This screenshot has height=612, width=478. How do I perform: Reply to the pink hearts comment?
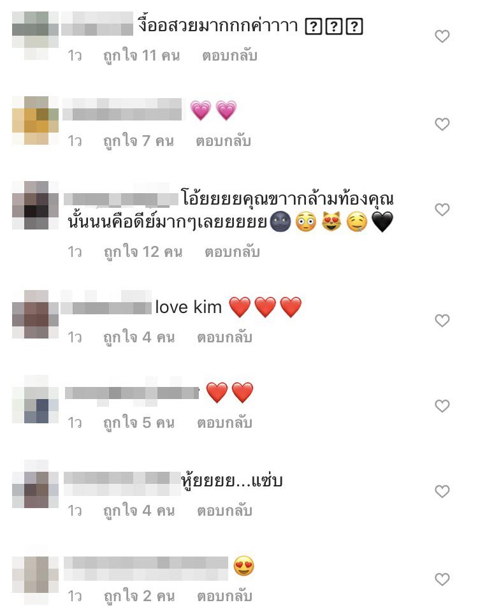point(223,141)
